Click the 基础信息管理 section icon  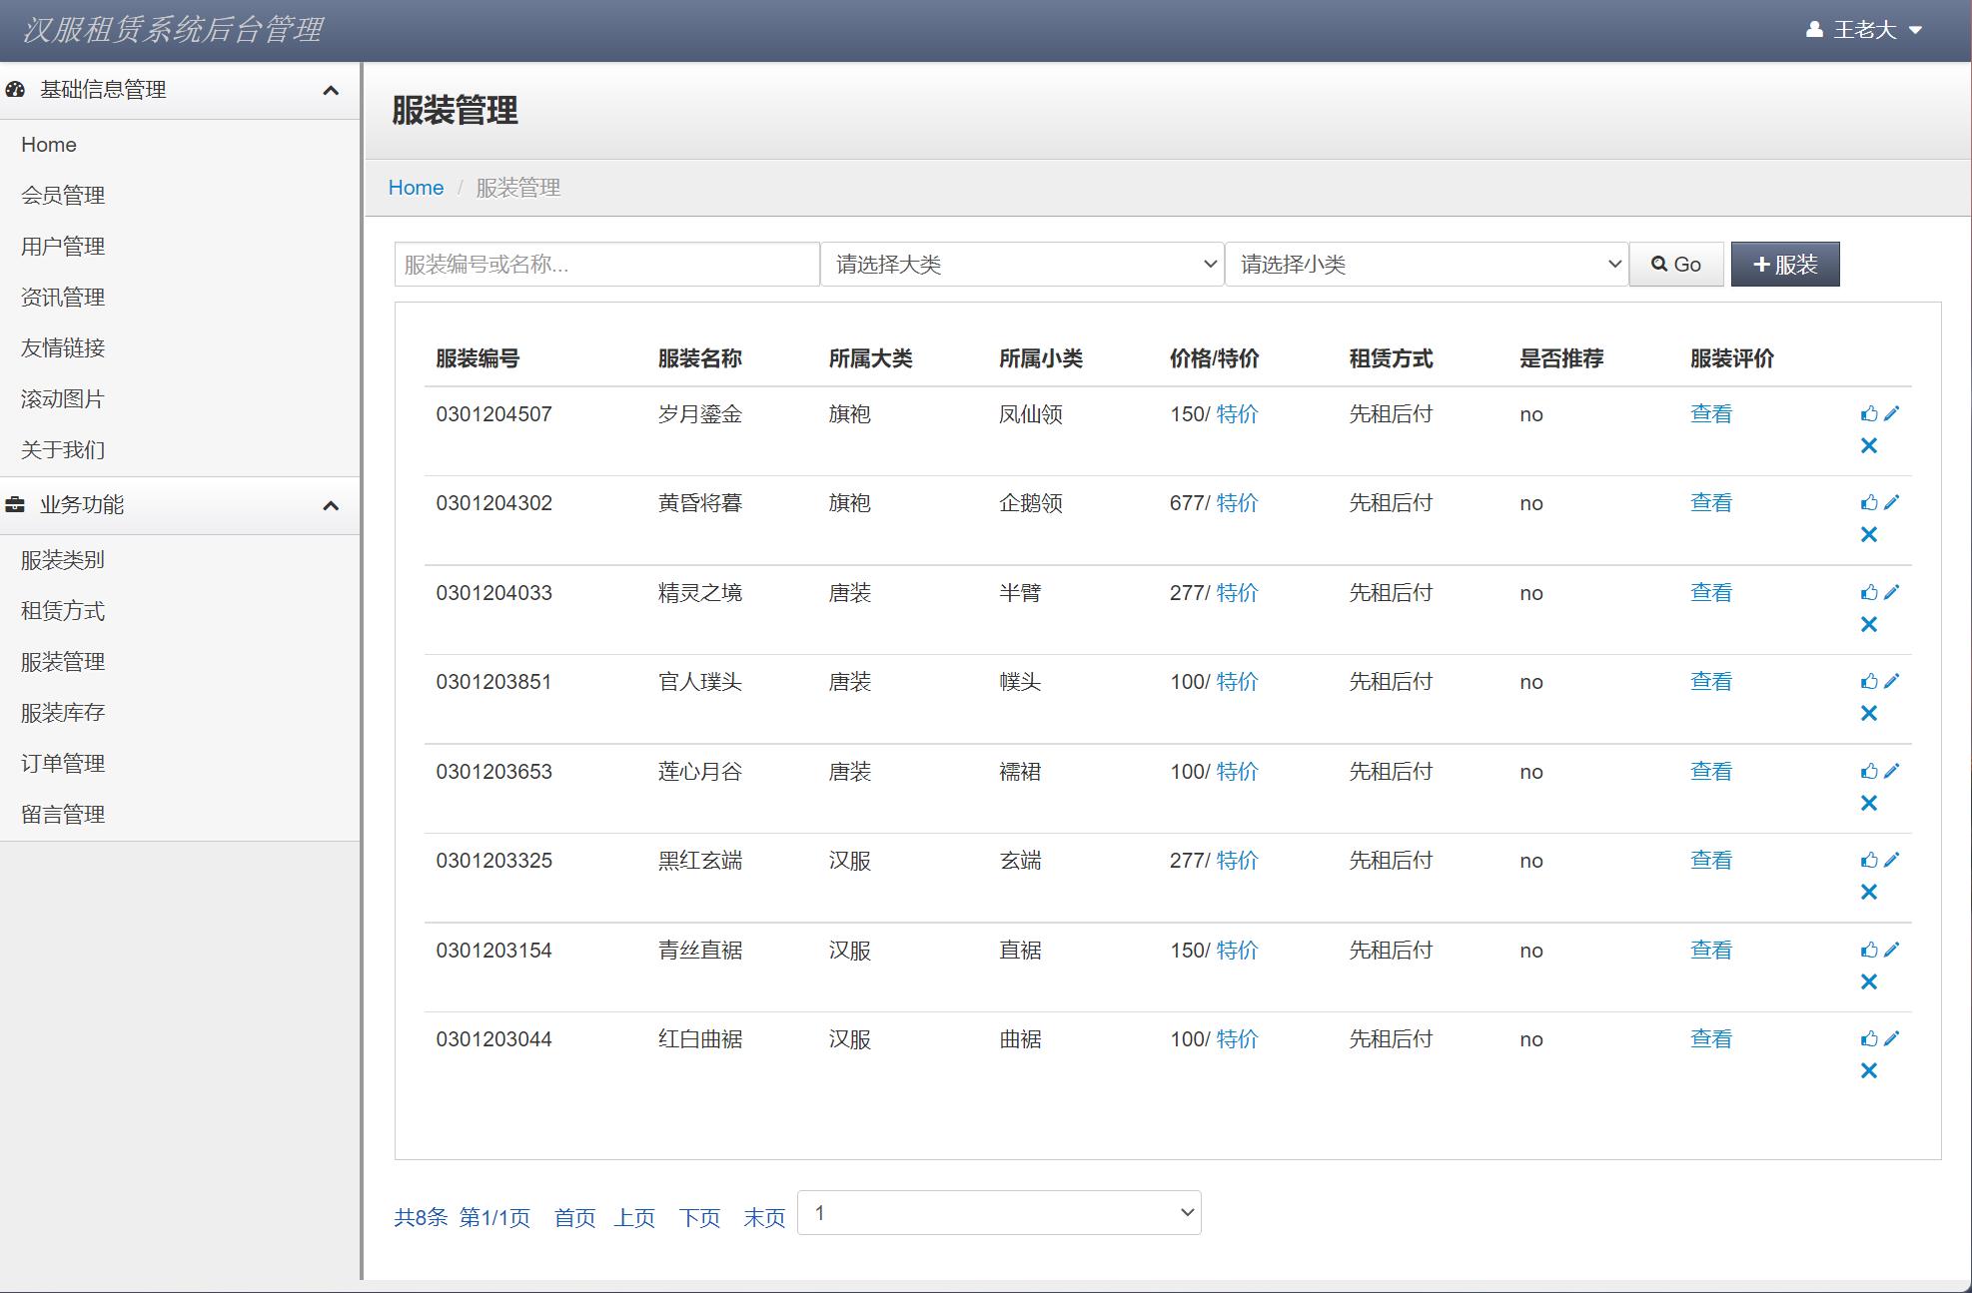click(x=14, y=89)
